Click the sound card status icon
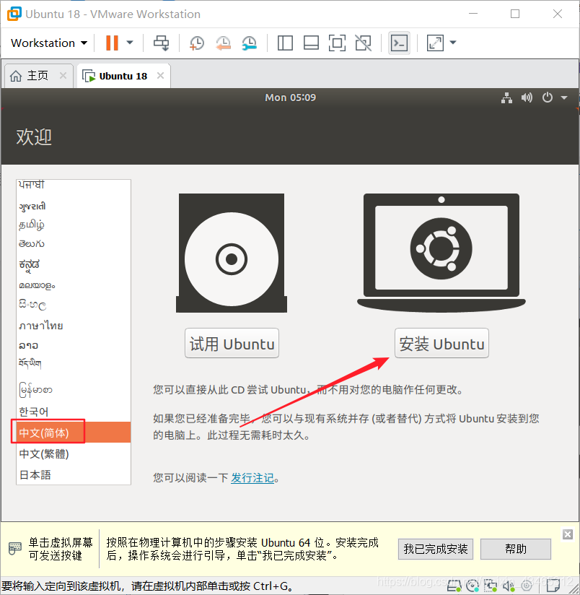The width and height of the screenshot is (580, 595). (x=509, y=586)
